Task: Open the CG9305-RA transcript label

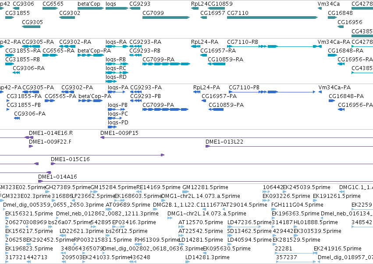Action: click(x=38, y=42)
